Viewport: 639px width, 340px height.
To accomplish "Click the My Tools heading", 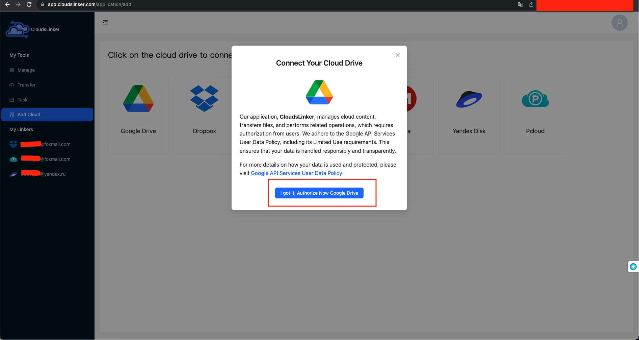I will (19, 55).
